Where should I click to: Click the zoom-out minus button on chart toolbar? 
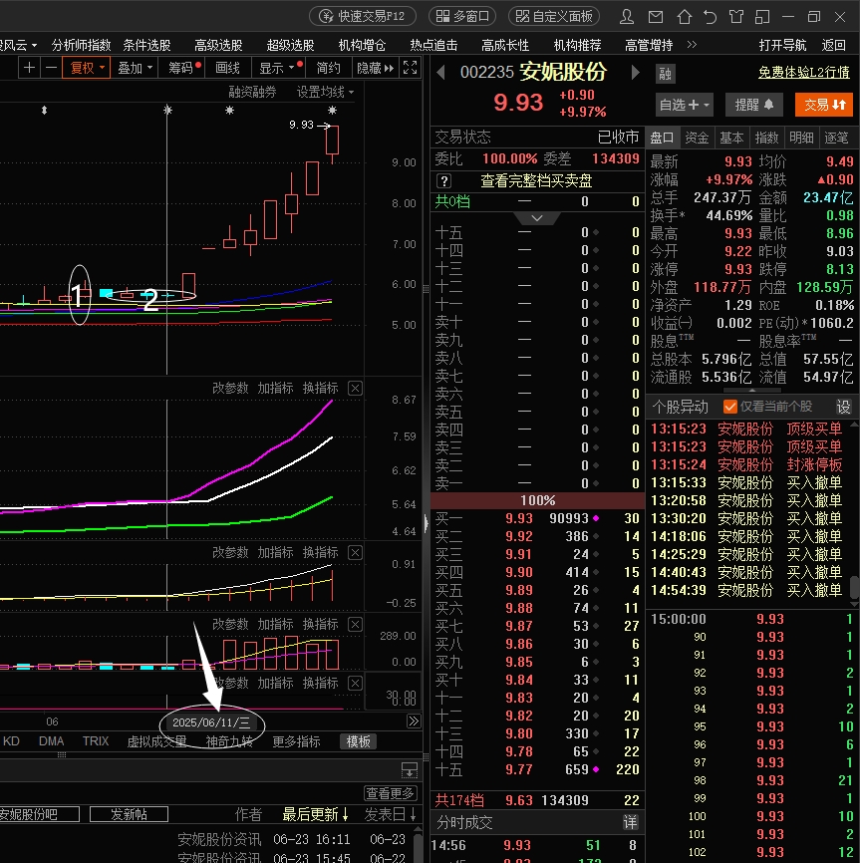click(51, 68)
